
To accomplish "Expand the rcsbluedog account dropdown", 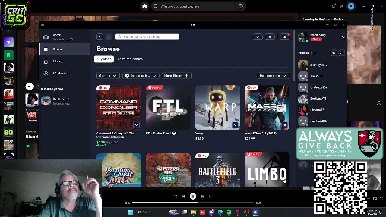I will [343, 37].
